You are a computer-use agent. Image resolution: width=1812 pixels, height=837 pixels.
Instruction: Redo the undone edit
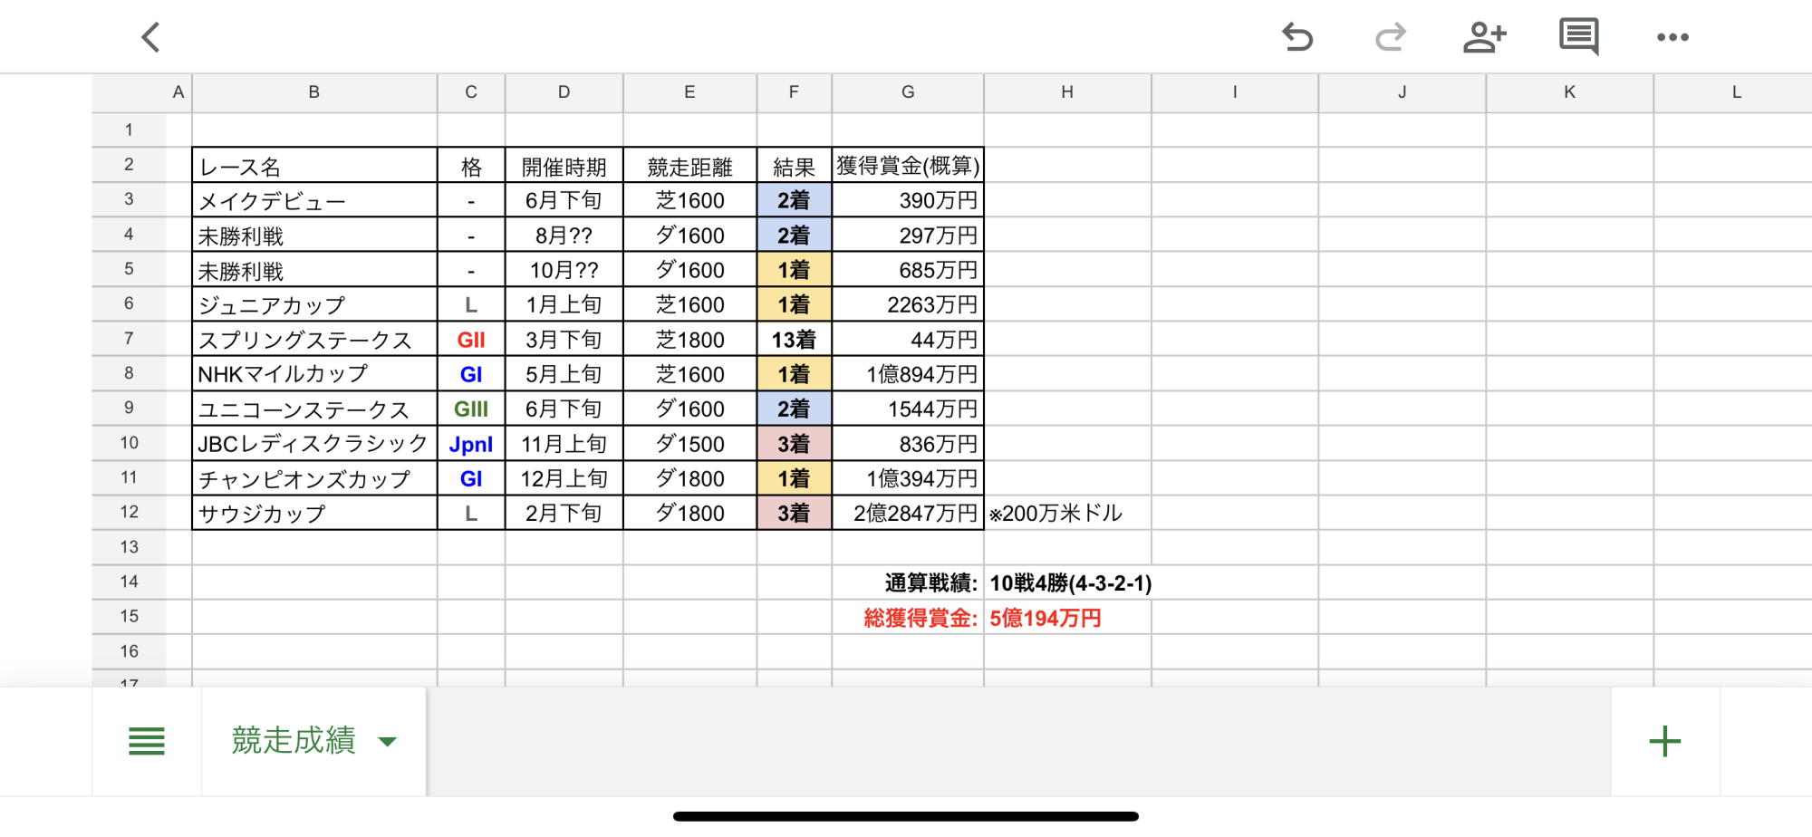click(1390, 37)
